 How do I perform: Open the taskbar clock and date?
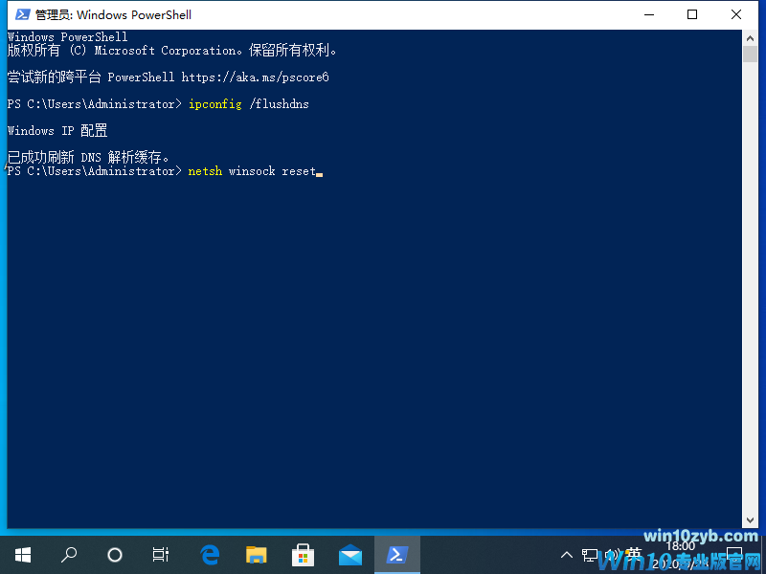click(x=682, y=555)
